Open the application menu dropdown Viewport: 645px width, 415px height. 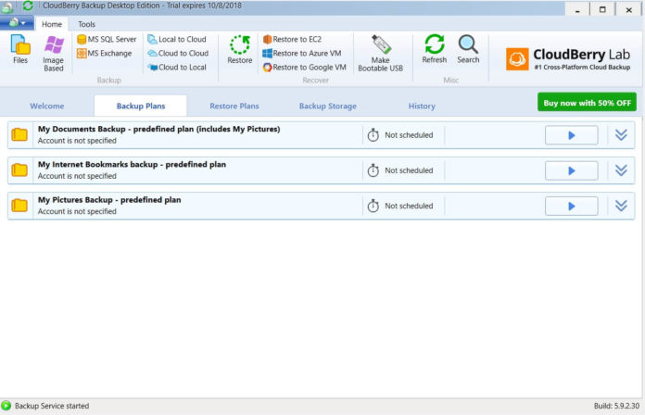[17, 23]
